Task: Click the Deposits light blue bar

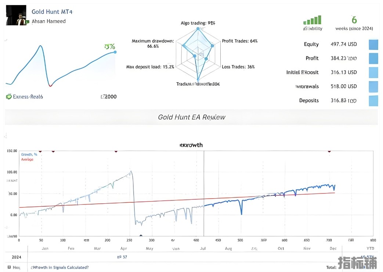Action: click(373, 101)
